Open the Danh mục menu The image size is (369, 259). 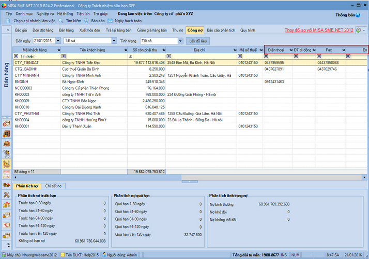24,13
